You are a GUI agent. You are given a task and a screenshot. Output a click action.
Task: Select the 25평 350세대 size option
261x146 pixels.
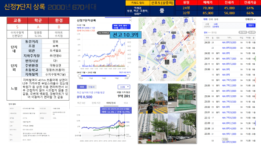207,25
